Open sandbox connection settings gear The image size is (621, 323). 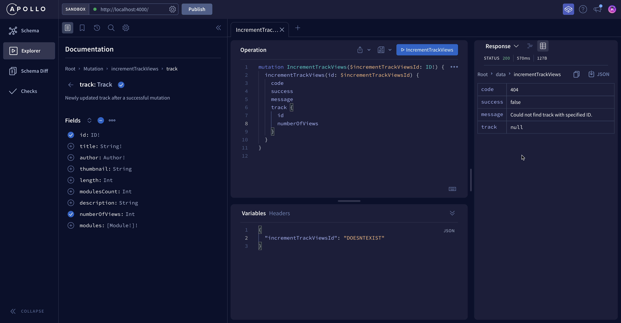(x=172, y=9)
